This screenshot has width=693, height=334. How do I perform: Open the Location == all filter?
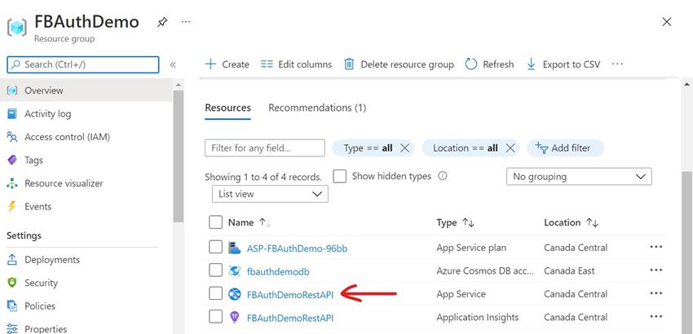coord(466,148)
